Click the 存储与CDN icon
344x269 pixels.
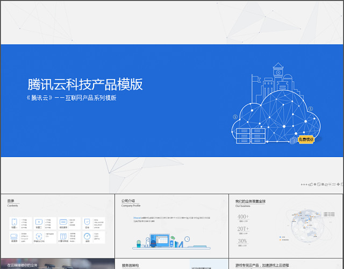39,237
